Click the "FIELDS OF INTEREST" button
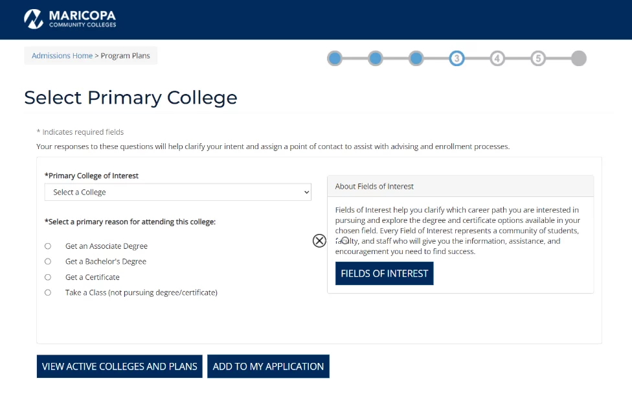This screenshot has height=396, width=632. coord(384,274)
